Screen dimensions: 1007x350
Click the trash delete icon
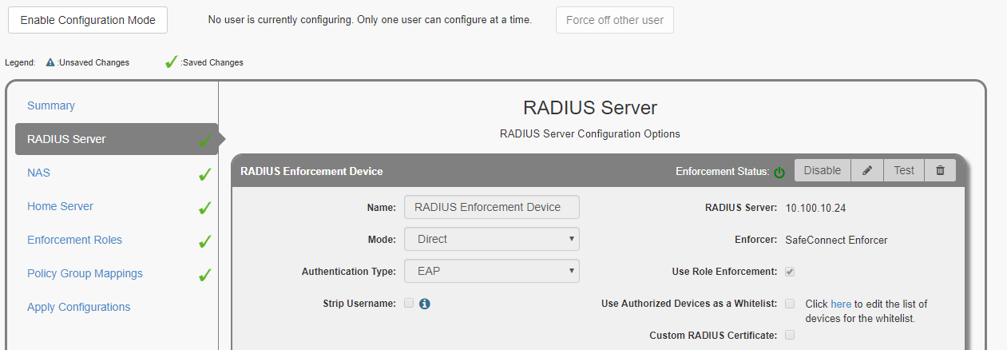[940, 170]
